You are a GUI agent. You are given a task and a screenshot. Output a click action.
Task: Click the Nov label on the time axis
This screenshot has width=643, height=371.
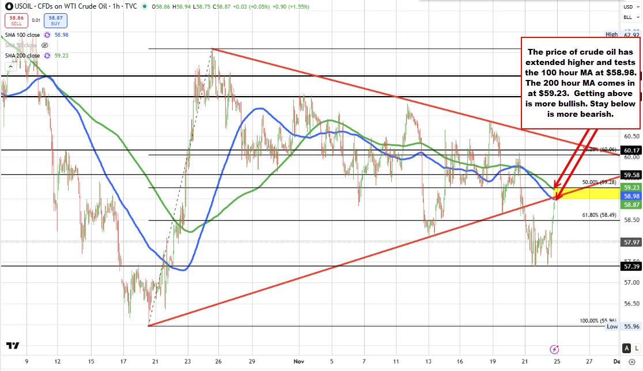click(298, 362)
